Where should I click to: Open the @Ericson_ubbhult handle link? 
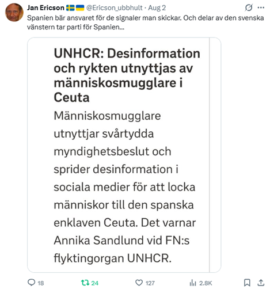point(114,8)
